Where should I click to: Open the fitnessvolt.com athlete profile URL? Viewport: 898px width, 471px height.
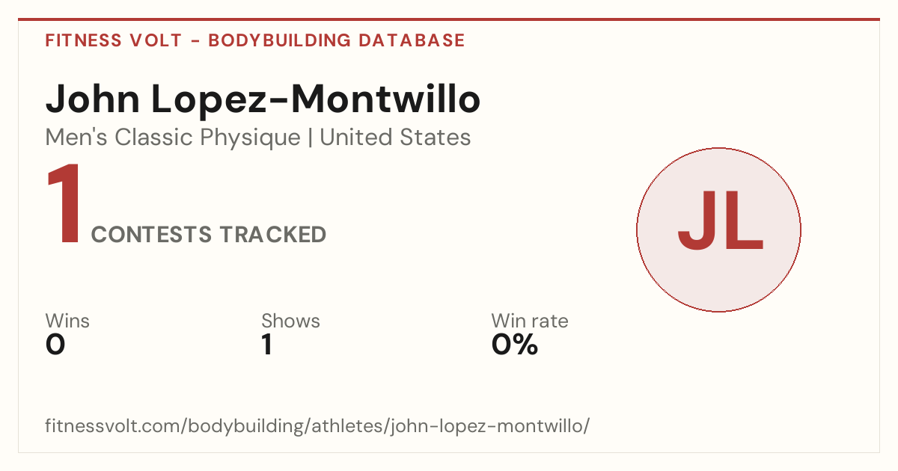[x=318, y=426]
